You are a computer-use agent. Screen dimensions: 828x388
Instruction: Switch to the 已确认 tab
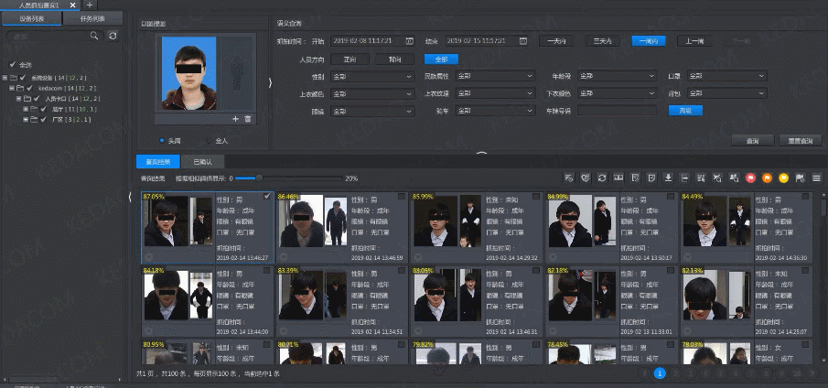203,162
